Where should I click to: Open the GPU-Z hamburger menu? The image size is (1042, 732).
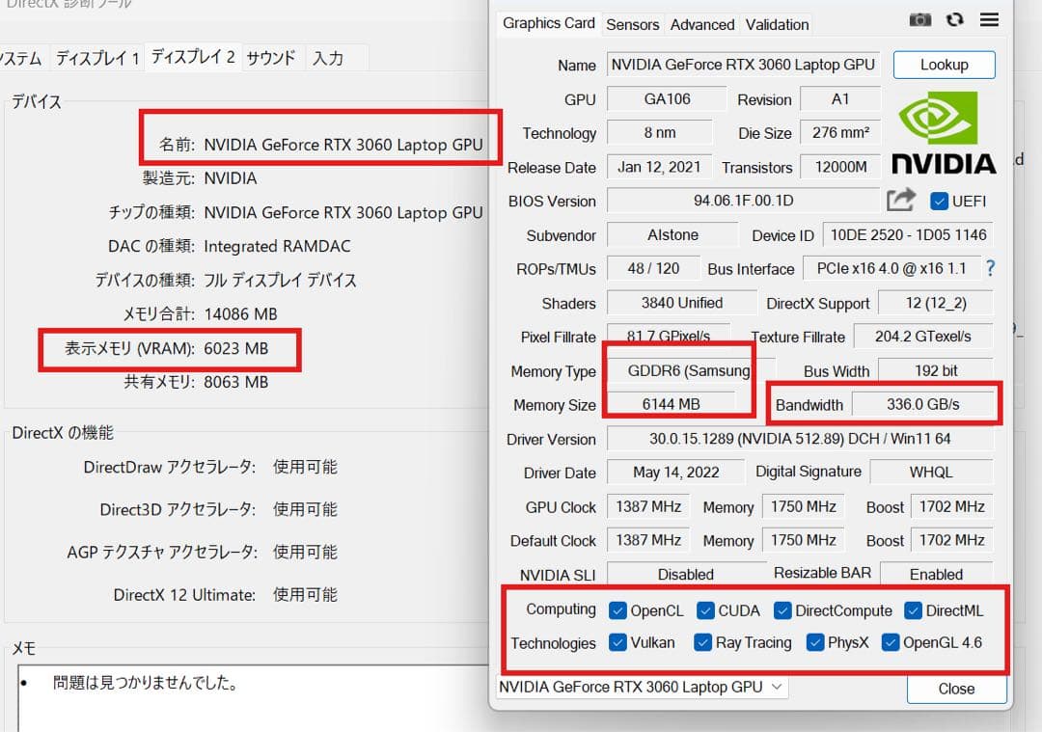pyautogui.click(x=989, y=19)
